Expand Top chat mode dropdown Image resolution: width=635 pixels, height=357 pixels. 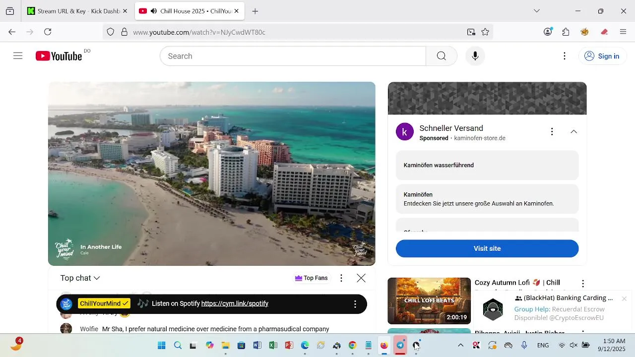(80, 278)
